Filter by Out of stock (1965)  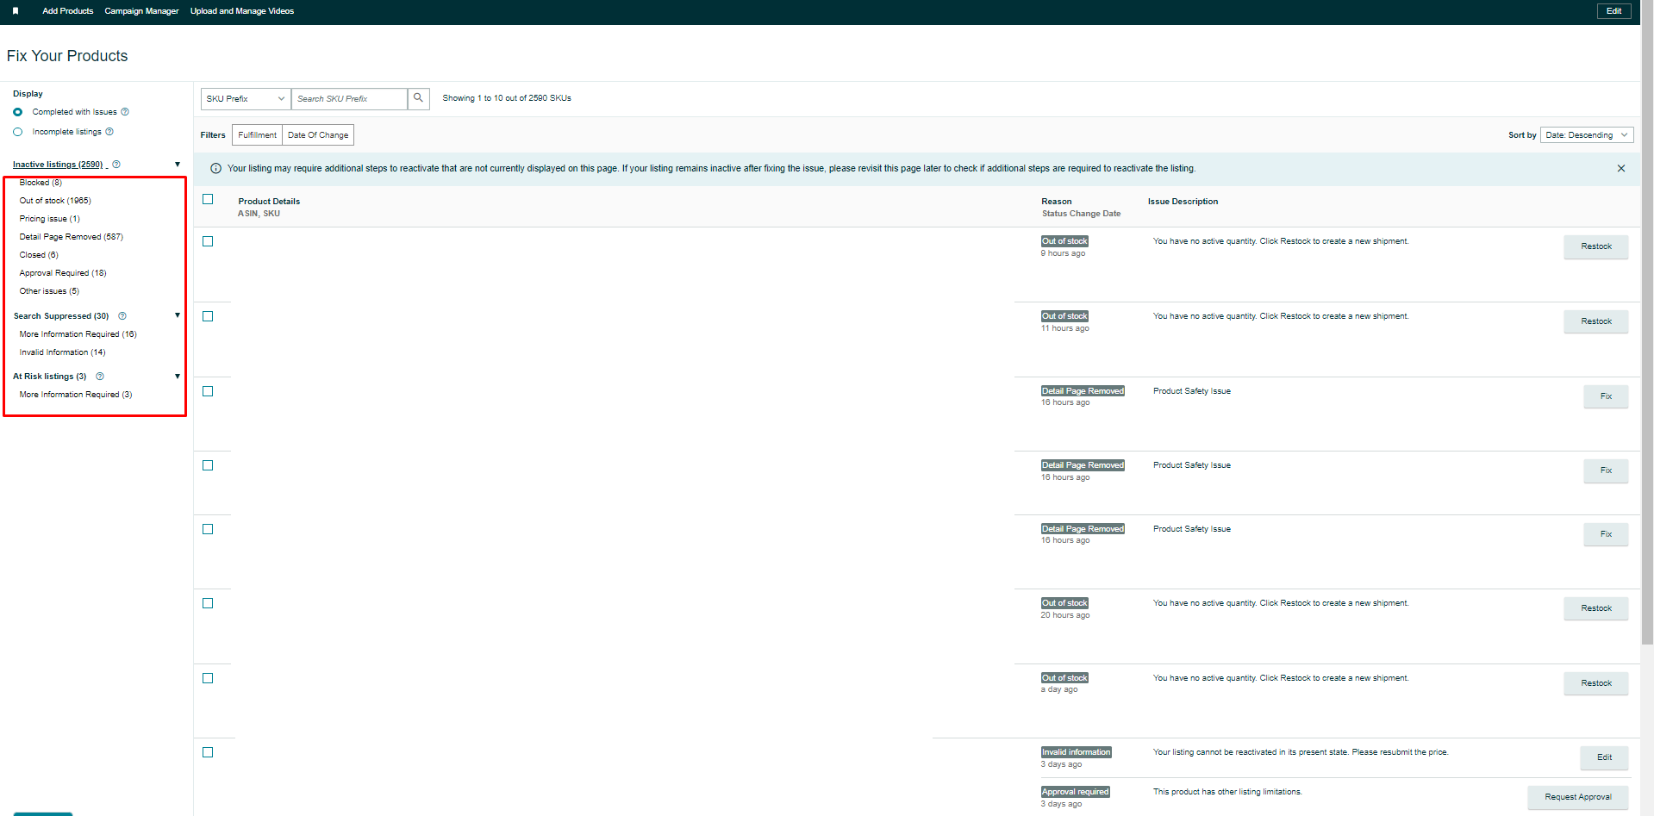pyautogui.click(x=55, y=201)
